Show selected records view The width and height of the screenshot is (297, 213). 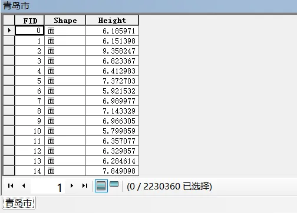[x=114, y=184]
